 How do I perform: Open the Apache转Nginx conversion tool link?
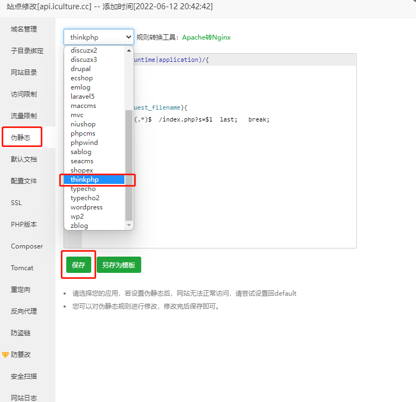[x=206, y=37]
